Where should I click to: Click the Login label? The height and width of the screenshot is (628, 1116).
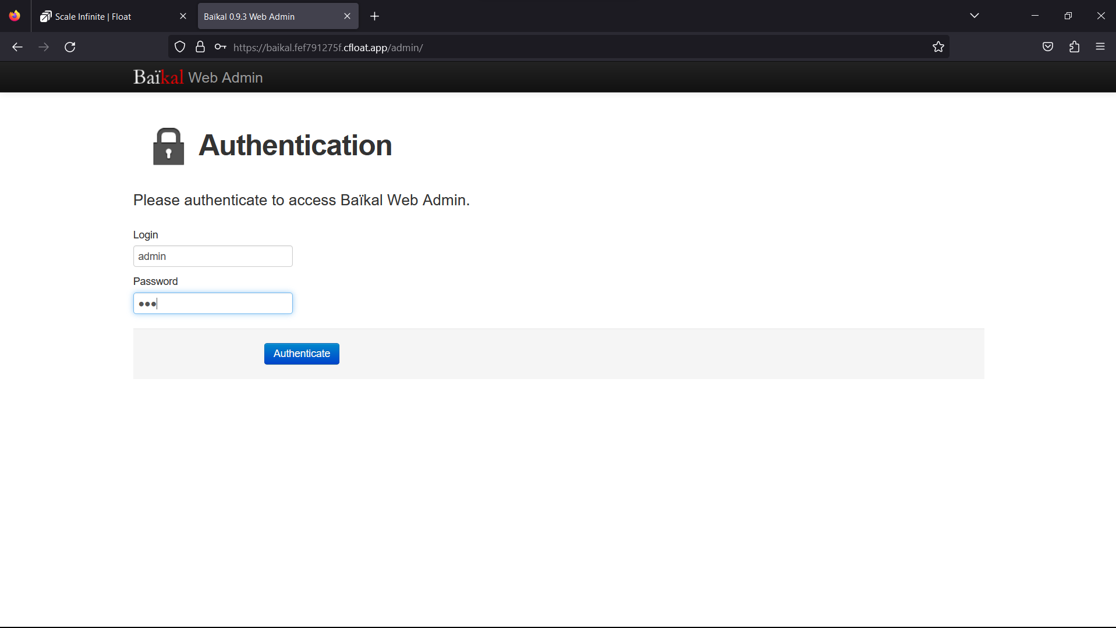tap(146, 235)
